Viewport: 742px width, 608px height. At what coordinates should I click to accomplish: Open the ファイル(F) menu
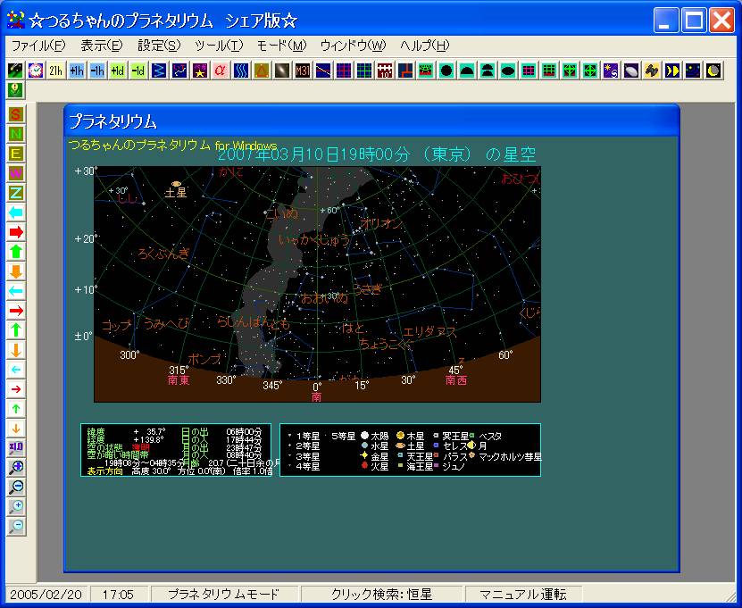coord(38,46)
